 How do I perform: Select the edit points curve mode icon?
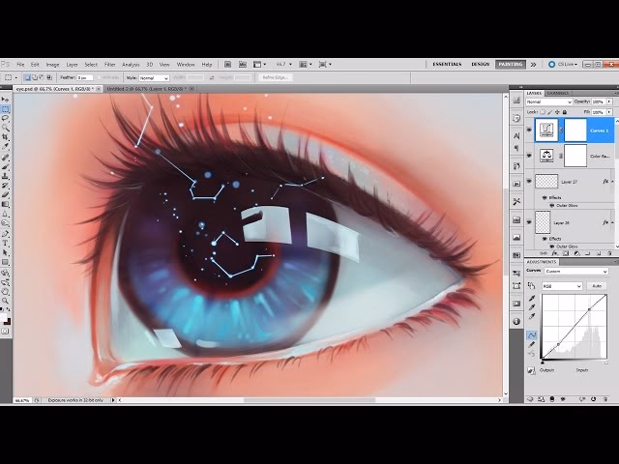click(532, 335)
